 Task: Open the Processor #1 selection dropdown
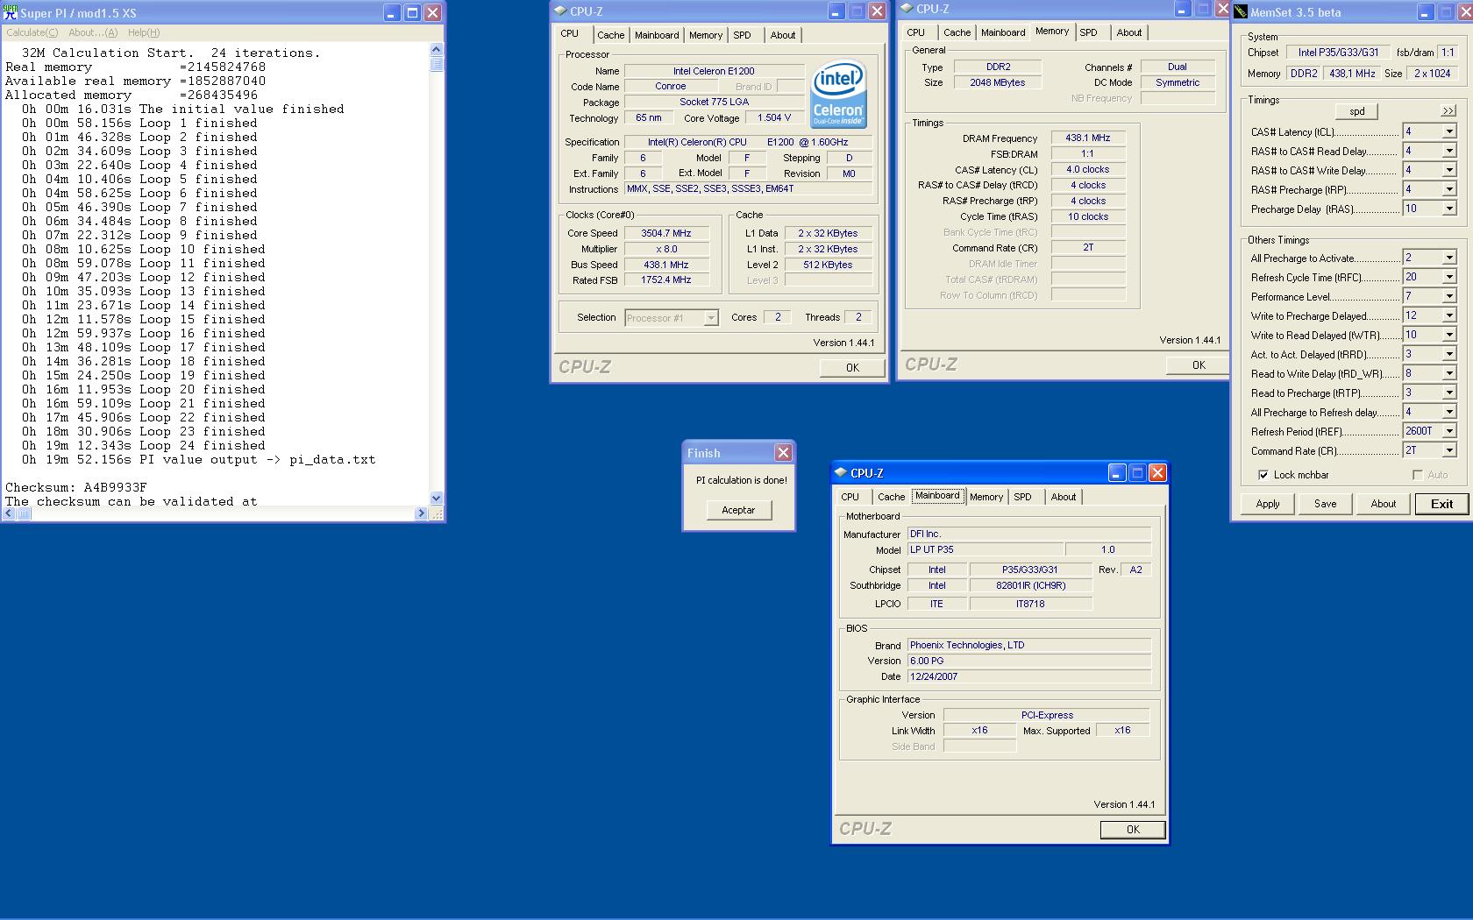[711, 318]
